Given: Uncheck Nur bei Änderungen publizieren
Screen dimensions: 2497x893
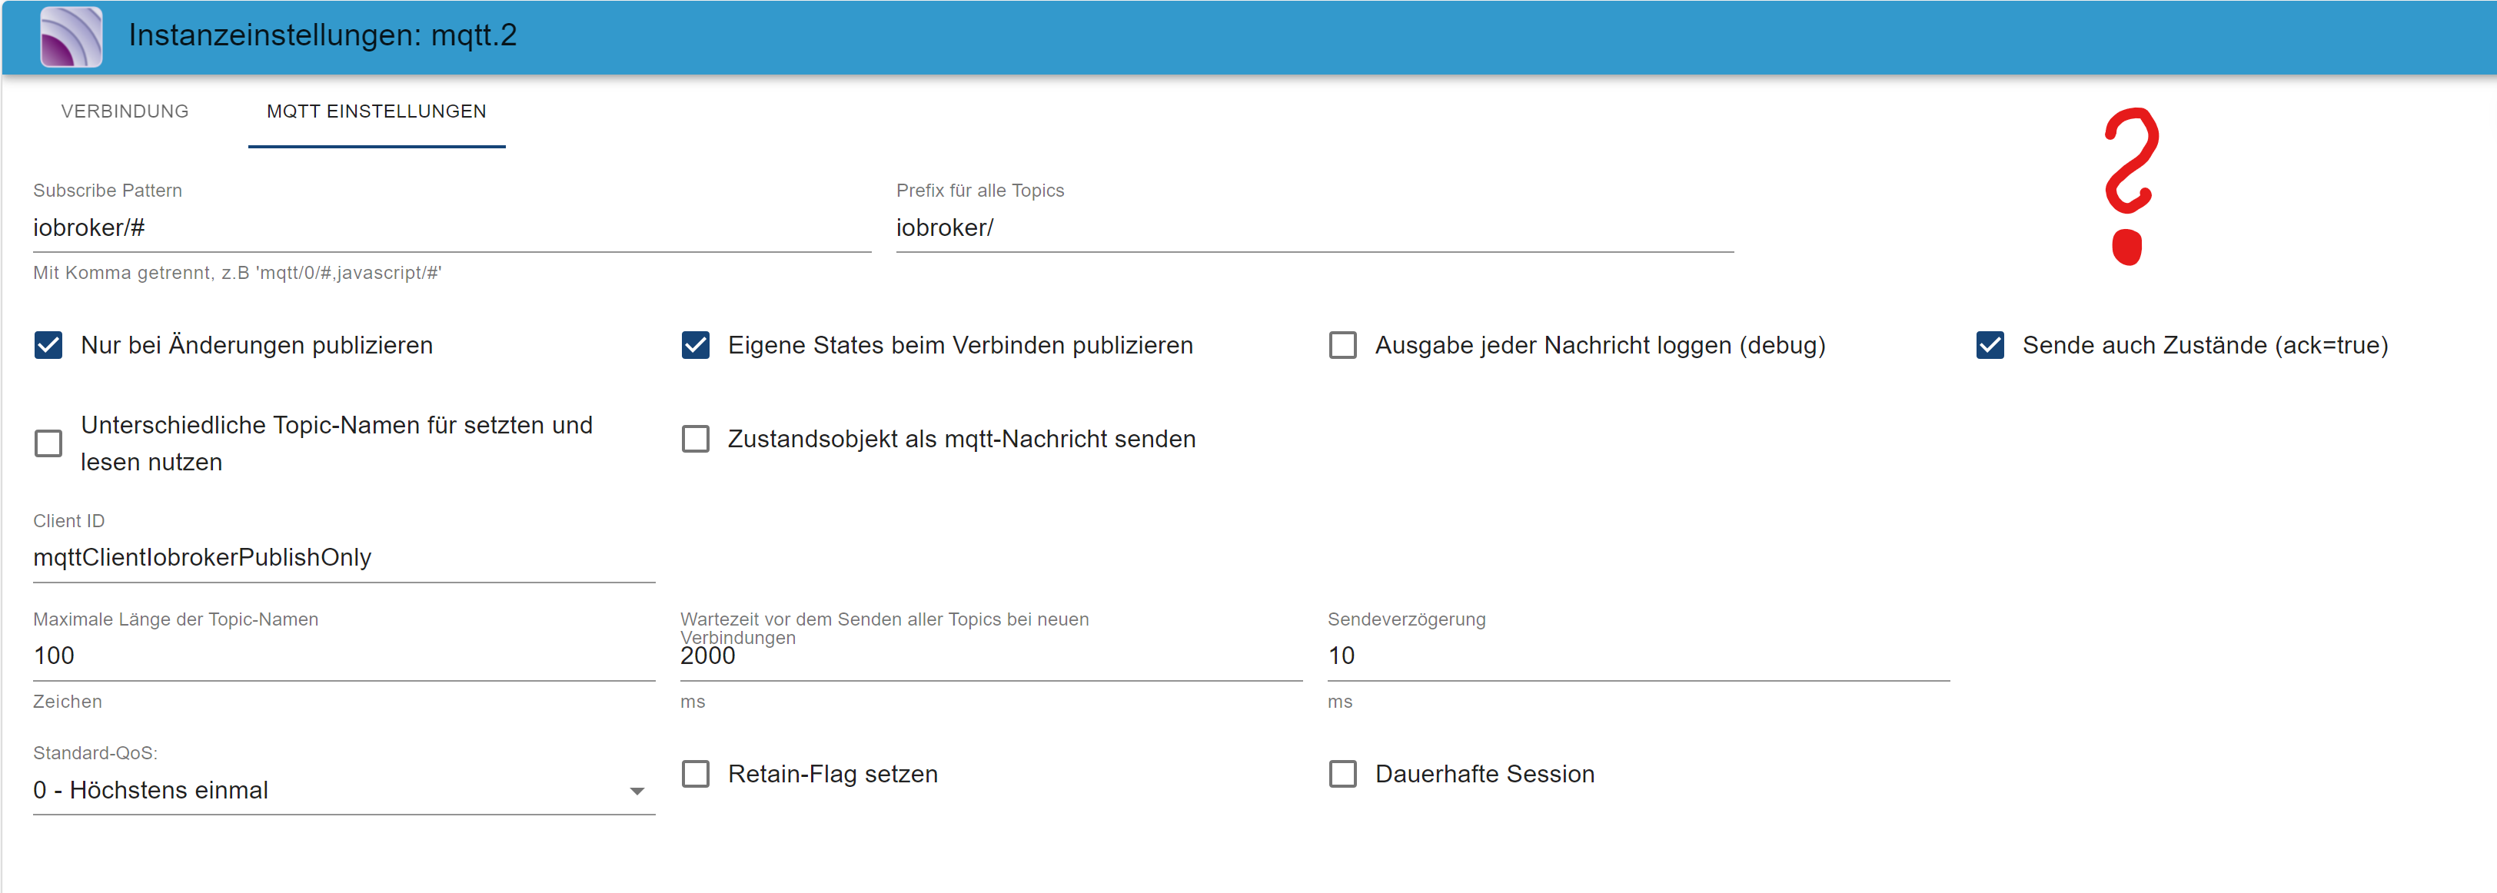Looking at the screenshot, I should coord(48,346).
